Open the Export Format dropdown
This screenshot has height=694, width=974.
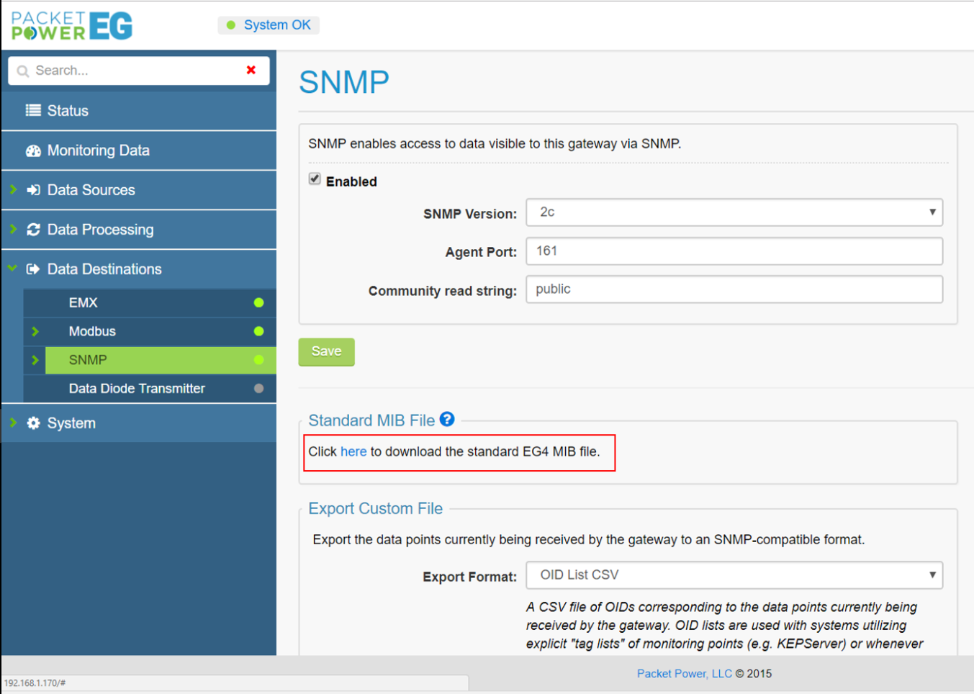pos(734,575)
